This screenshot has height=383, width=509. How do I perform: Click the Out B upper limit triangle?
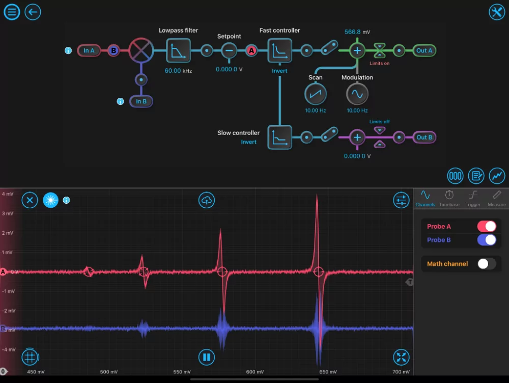point(380,130)
